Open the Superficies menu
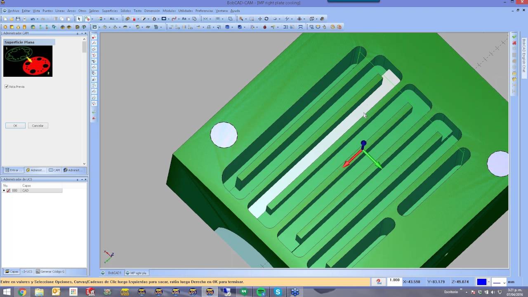 (110, 11)
